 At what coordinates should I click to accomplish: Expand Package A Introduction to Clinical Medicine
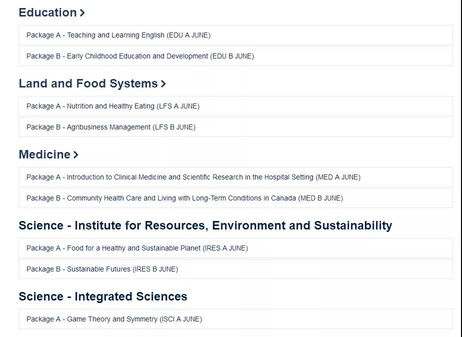(x=235, y=177)
